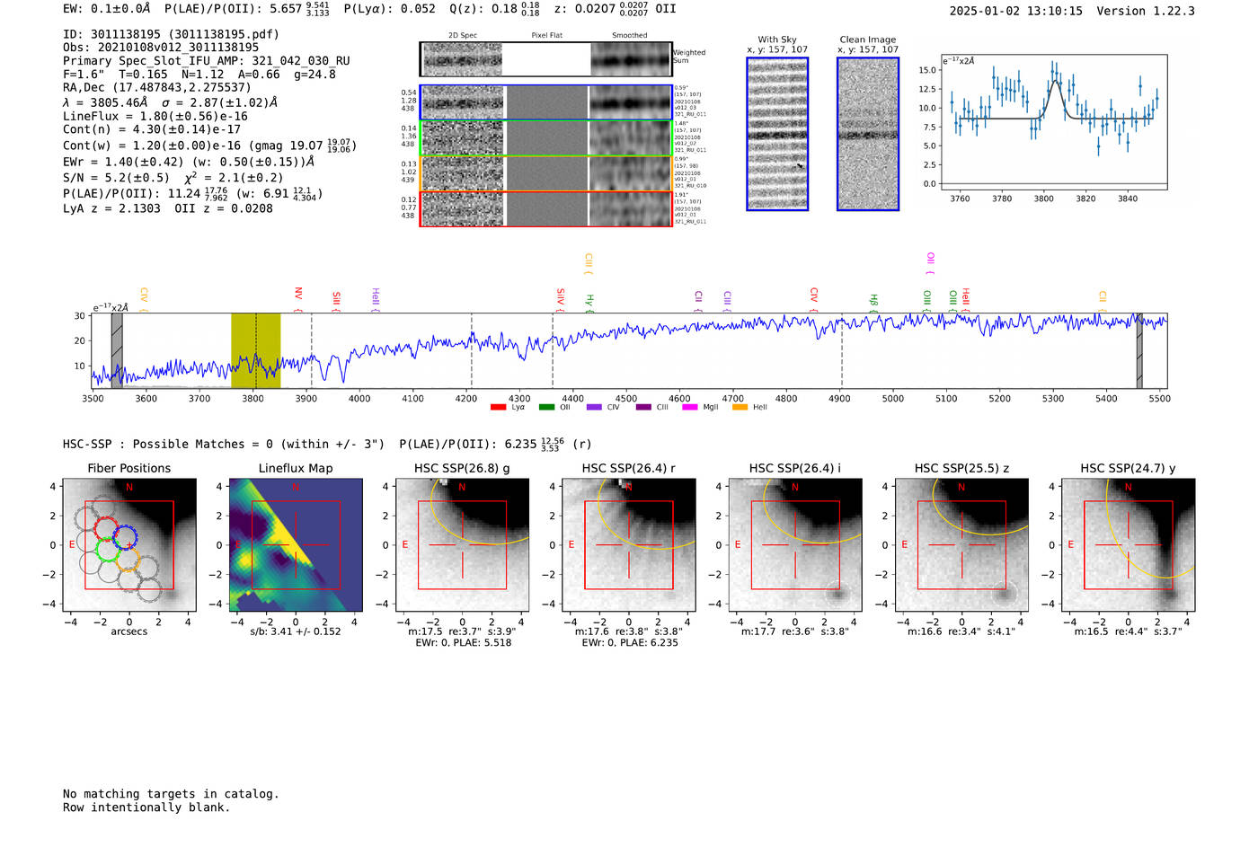This screenshot has width=1258, height=856.
Task: Select the With Sky cutout image
Action: [x=777, y=134]
